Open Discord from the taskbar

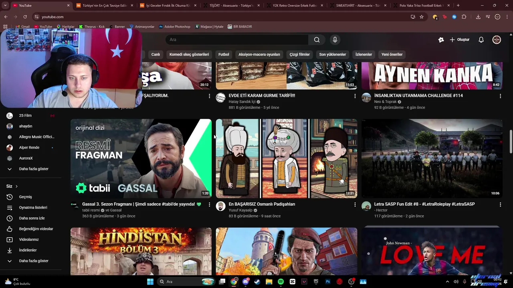pos(245,282)
